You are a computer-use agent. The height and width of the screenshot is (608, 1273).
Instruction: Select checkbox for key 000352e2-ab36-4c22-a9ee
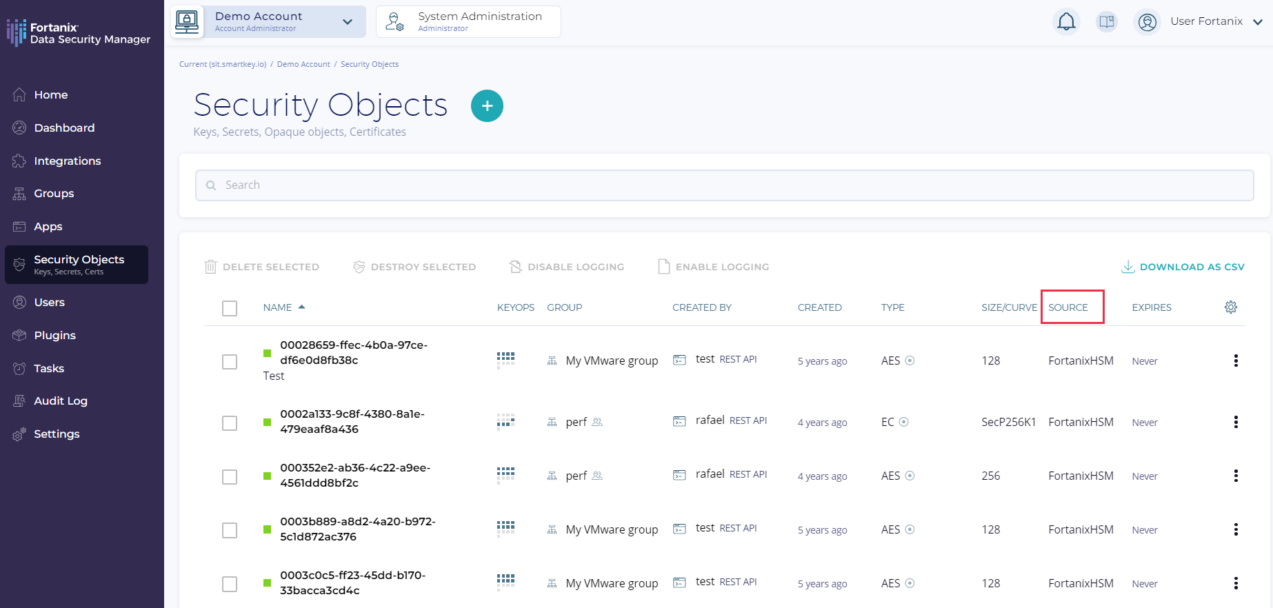click(230, 477)
